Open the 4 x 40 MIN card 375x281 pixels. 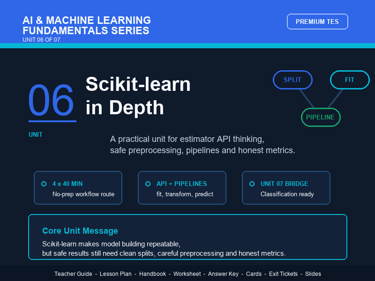click(78, 188)
